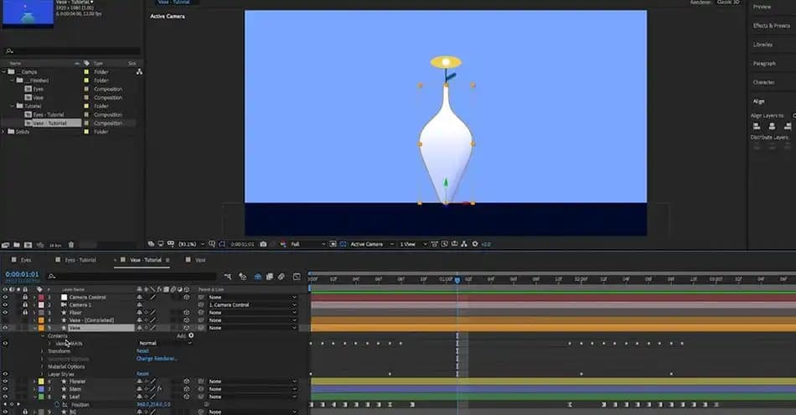
Task: Click the Change Renderer link
Action: pos(157,359)
